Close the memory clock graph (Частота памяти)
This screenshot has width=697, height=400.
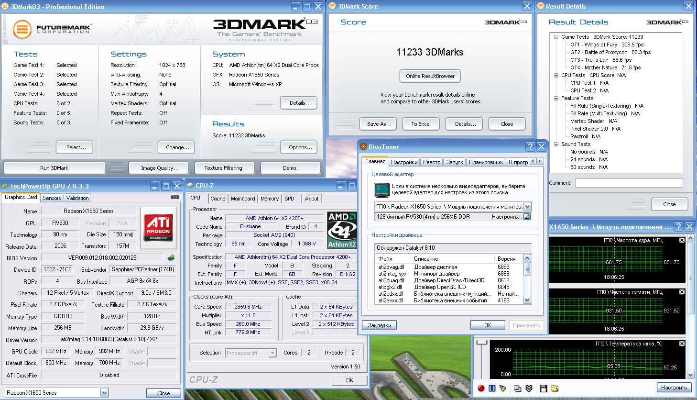click(682, 292)
